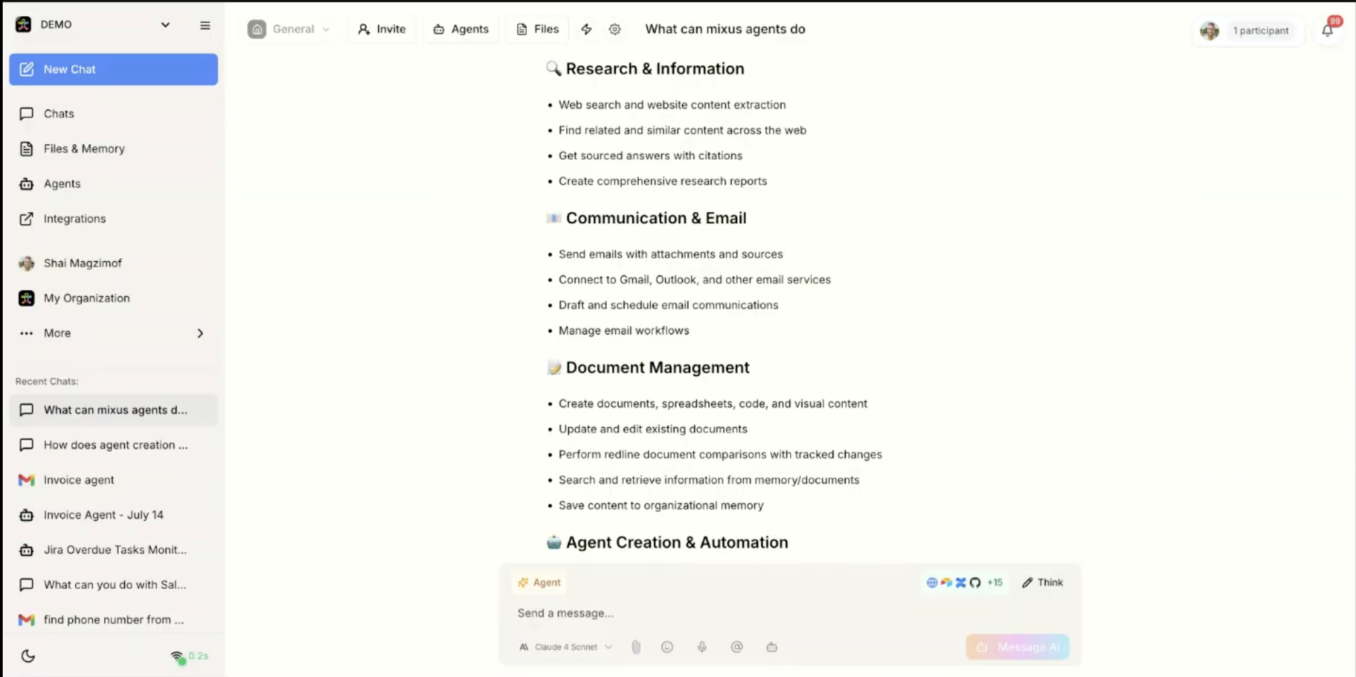Click the attachment paperclip in the message bar
The width and height of the screenshot is (1356, 677).
(635, 646)
